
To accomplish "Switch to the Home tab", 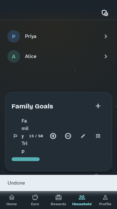I will coord(12,200).
